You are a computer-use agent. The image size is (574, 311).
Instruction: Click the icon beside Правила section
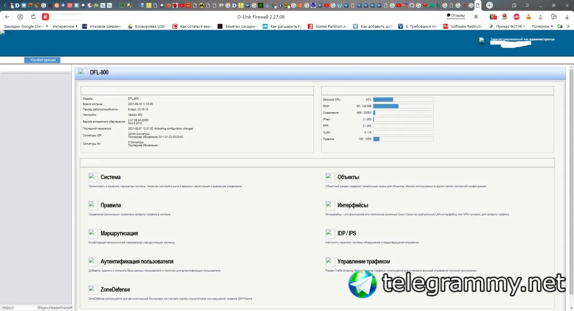[93, 206]
